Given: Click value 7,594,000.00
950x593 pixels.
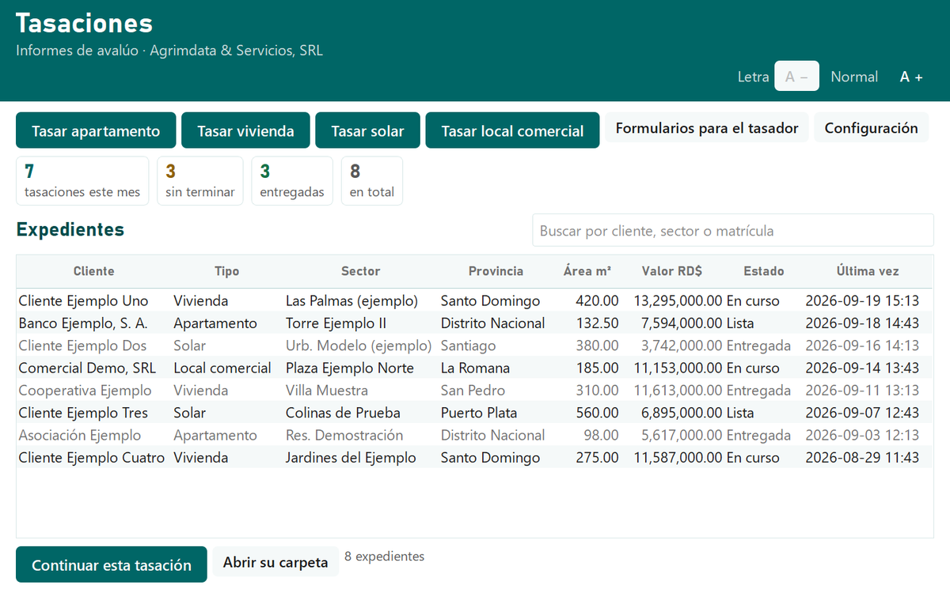Looking at the screenshot, I should (x=682, y=323).
